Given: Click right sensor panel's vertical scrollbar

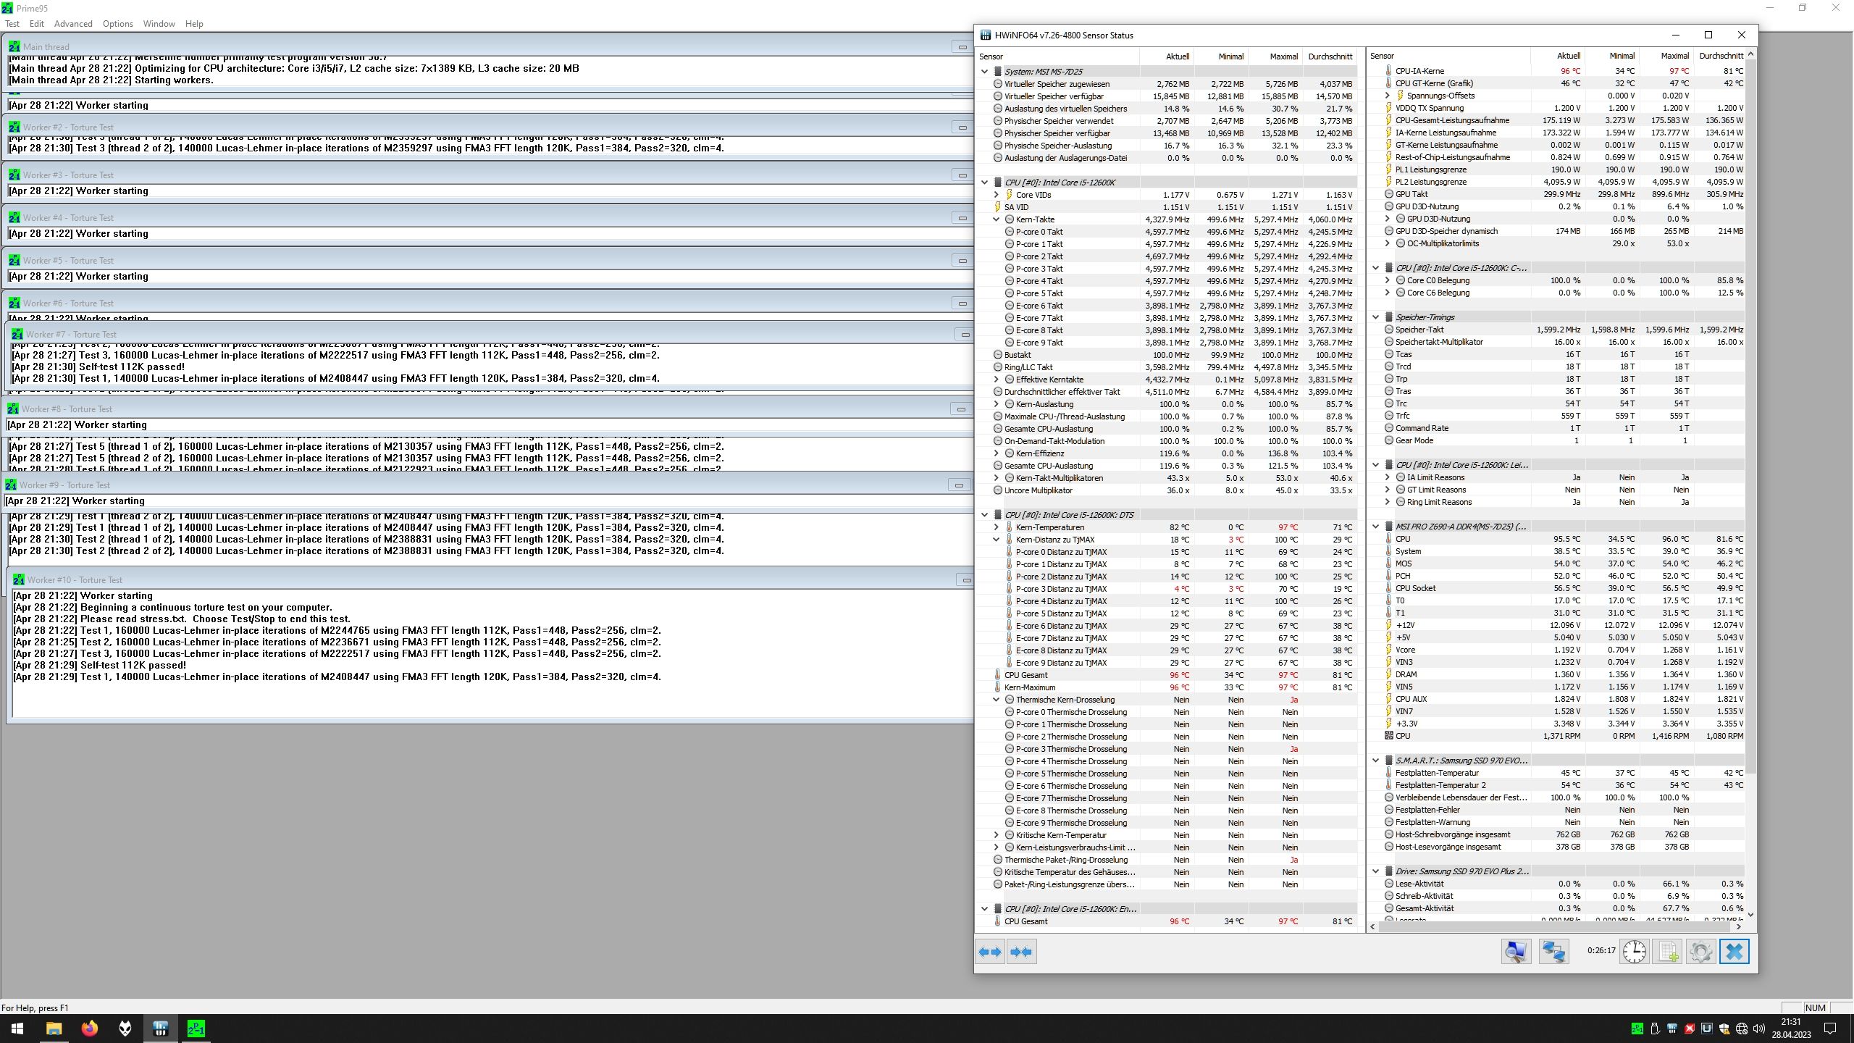Looking at the screenshot, I should pyautogui.click(x=1750, y=435).
